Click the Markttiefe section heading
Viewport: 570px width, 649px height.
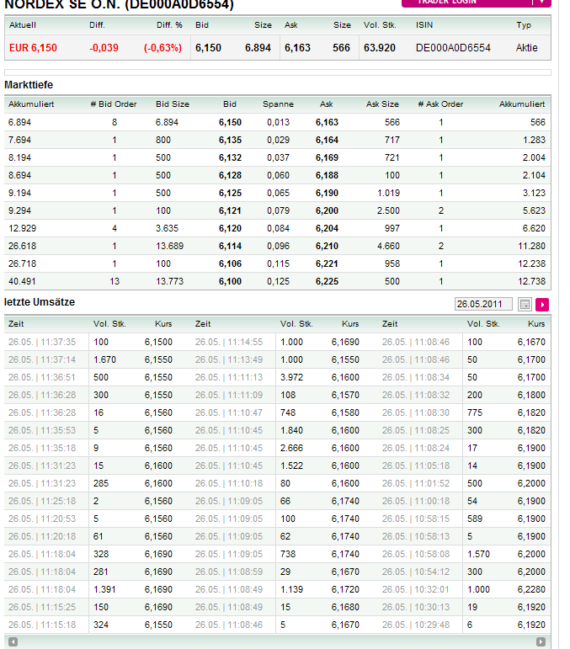pos(29,85)
